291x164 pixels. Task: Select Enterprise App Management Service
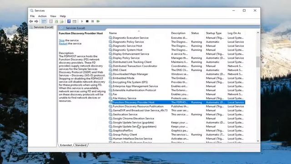point(176,86)
